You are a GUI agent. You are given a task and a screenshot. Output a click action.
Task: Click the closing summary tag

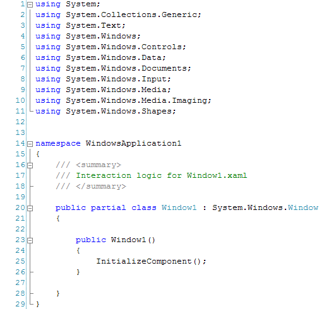(101, 186)
